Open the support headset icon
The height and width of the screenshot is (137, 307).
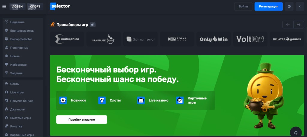[x=296, y=132]
